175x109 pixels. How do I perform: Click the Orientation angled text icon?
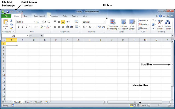[x=68, y=22]
